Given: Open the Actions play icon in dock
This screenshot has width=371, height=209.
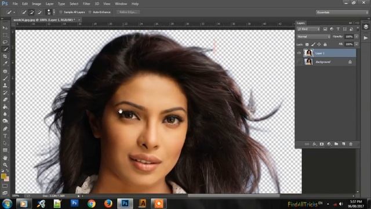Looking at the screenshot, I should click(366, 38).
